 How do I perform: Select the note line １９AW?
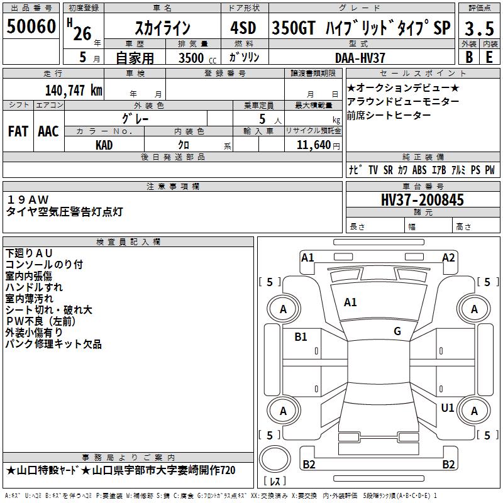pyautogui.click(x=28, y=200)
